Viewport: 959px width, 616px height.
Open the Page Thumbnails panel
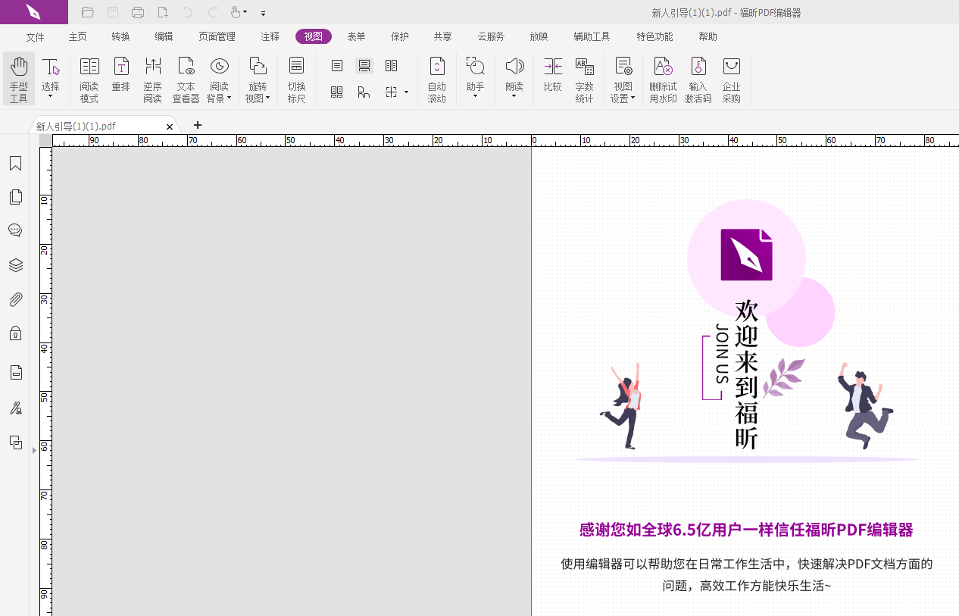pyautogui.click(x=15, y=196)
